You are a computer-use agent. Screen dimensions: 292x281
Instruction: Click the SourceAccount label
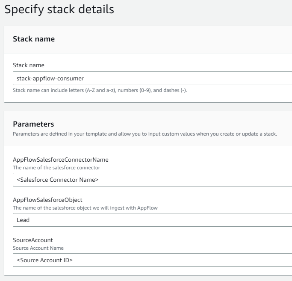[x=33, y=240]
